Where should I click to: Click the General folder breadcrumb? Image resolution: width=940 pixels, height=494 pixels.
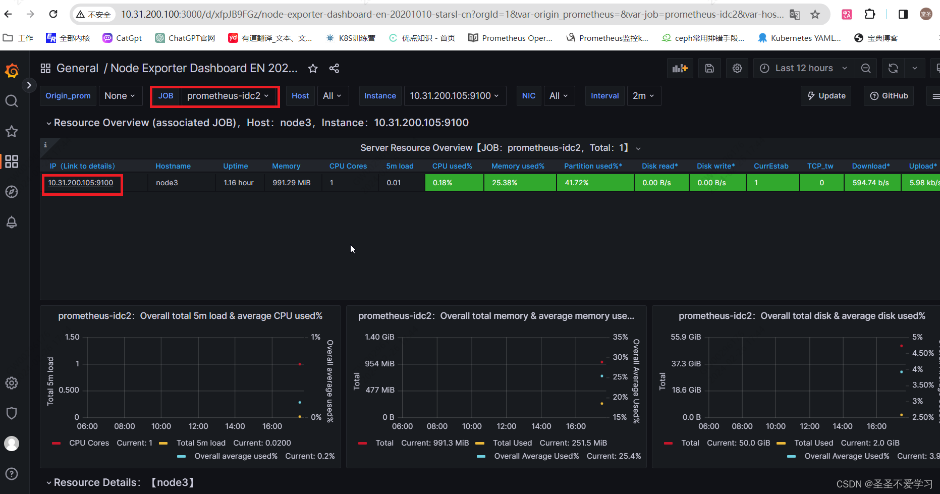[x=77, y=68]
